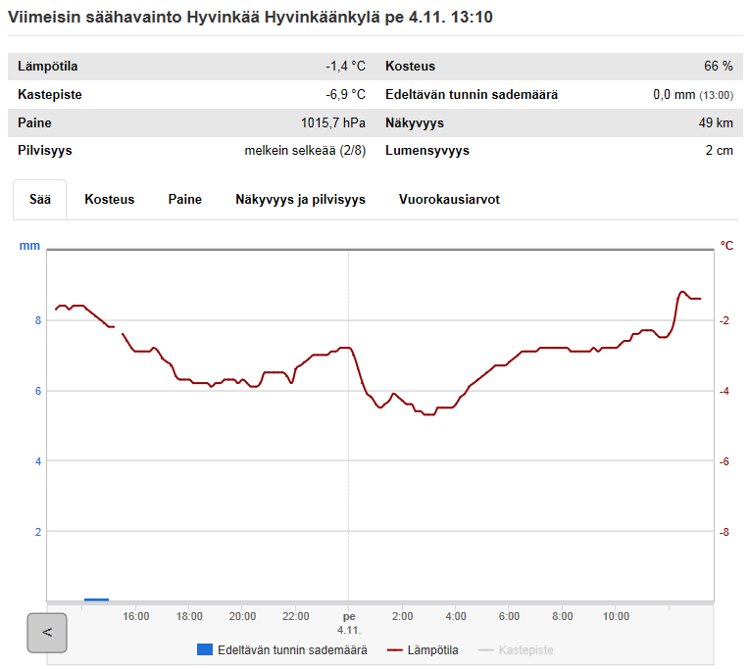Click the Lämpötila value -1,4 °C
The width and height of the screenshot is (749, 669).
tap(345, 67)
